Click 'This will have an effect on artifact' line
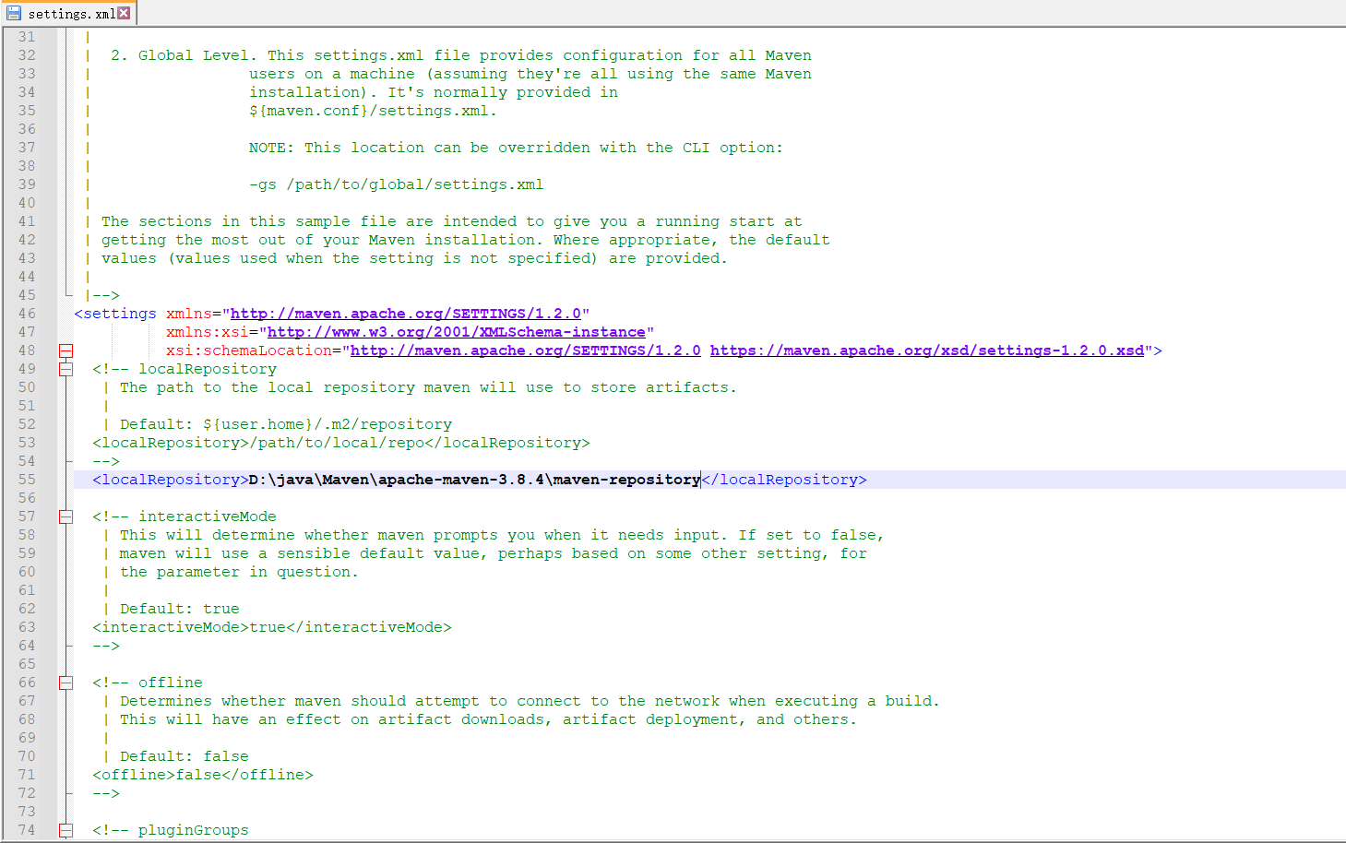Image resolution: width=1346 pixels, height=843 pixels. 488,719
